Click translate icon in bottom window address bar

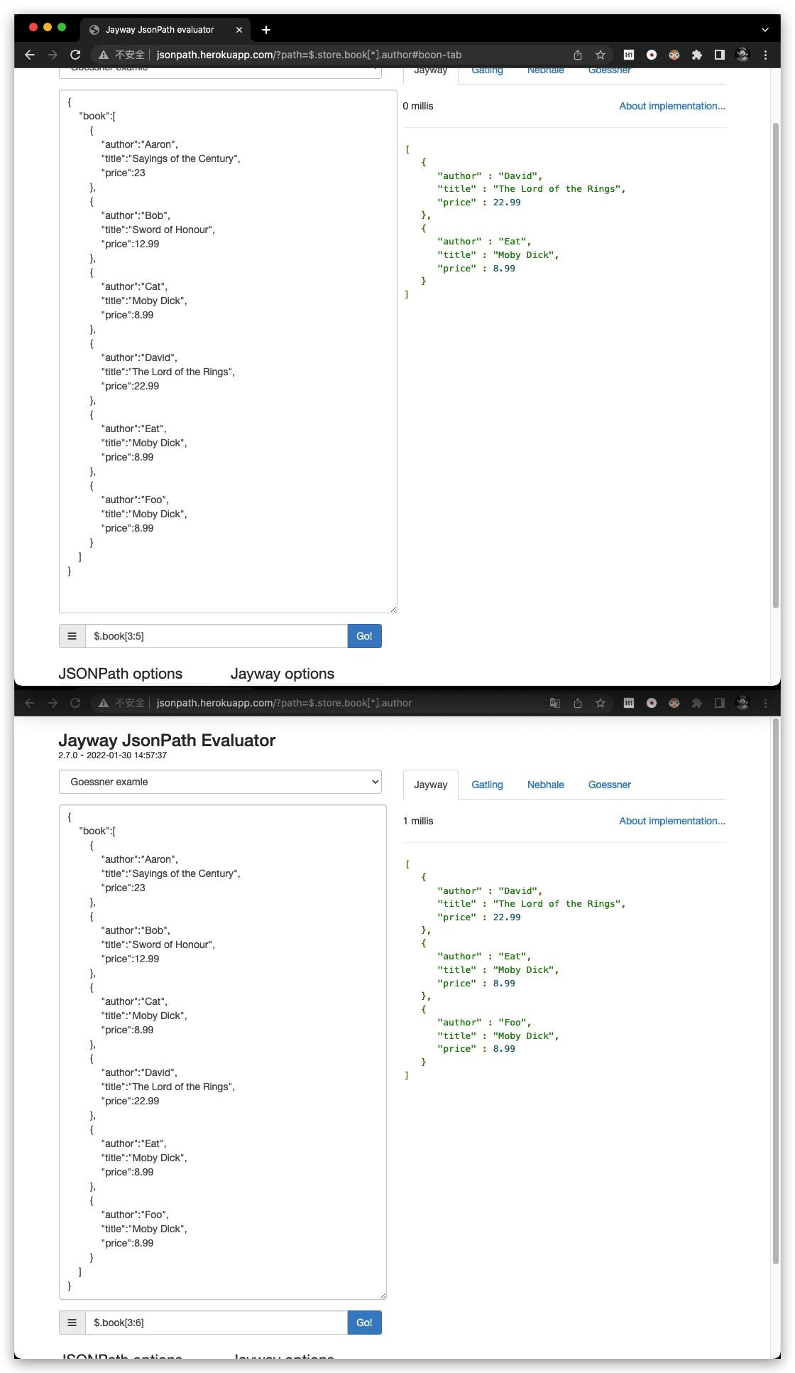coord(555,703)
